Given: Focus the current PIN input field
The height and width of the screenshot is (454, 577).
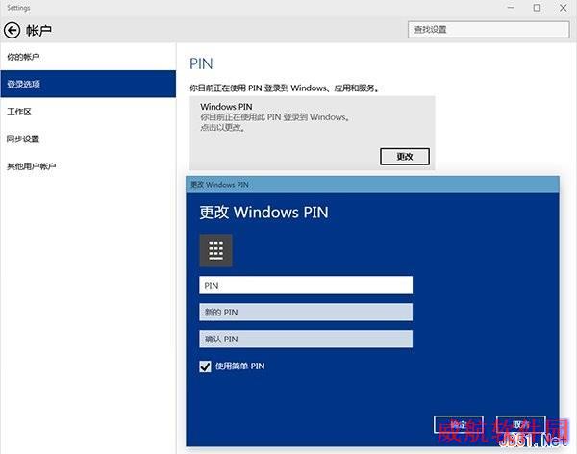Looking at the screenshot, I should (306, 286).
